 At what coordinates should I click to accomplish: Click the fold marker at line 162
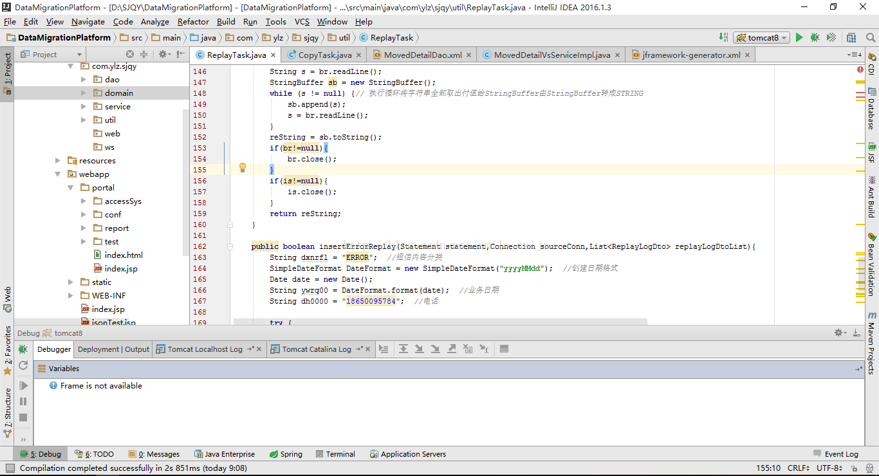[x=230, y=246]
